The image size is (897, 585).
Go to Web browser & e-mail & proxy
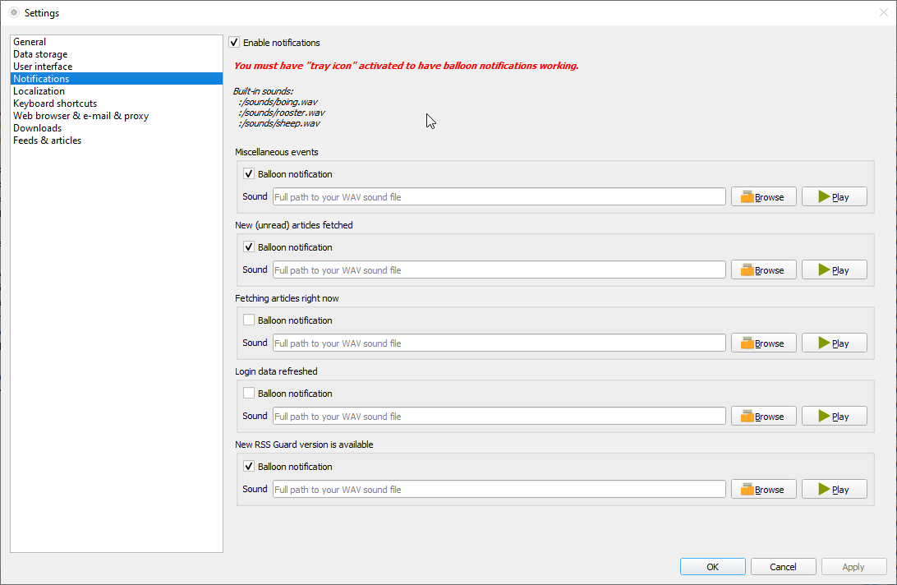click(x=80, y=116)
